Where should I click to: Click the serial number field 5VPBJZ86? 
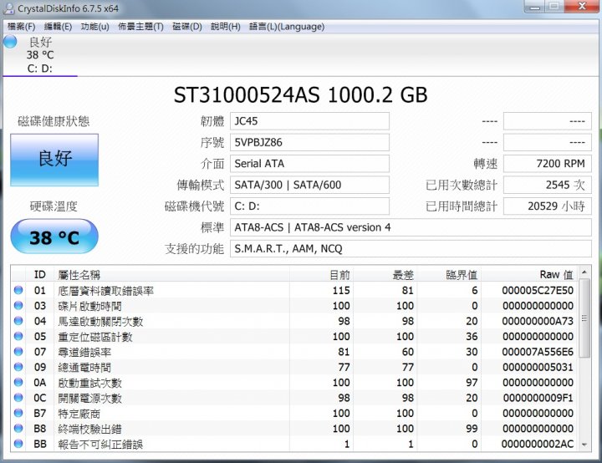click(309, 142)
